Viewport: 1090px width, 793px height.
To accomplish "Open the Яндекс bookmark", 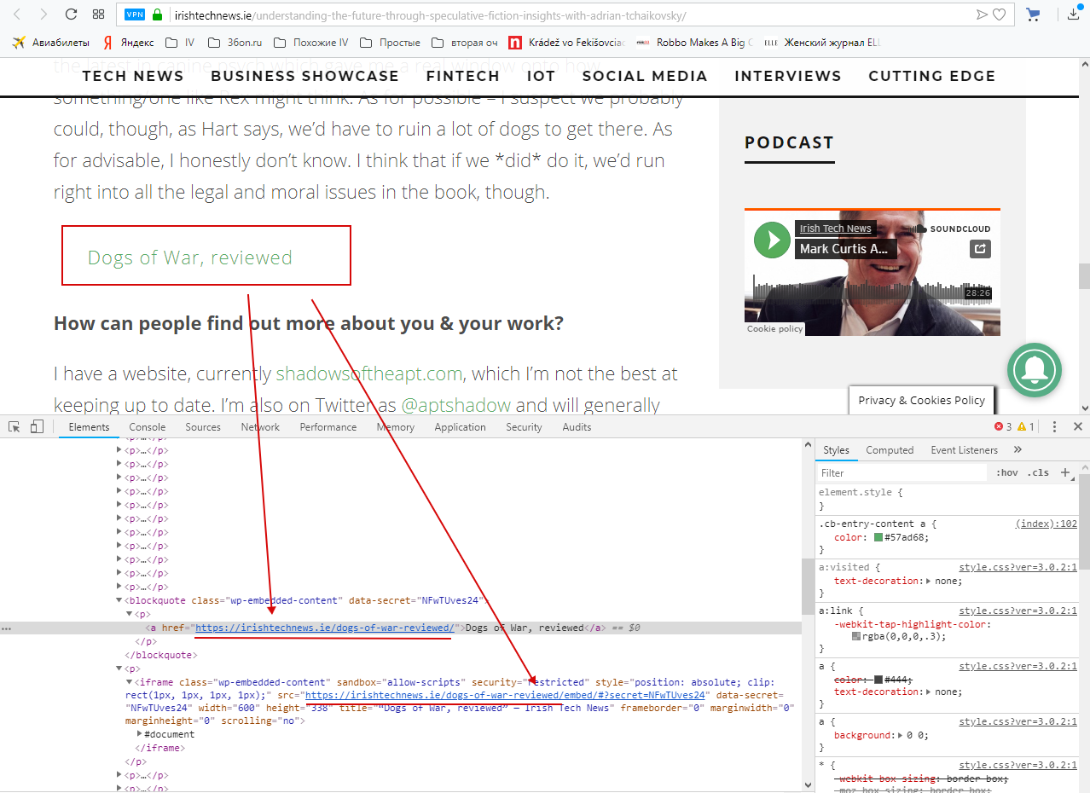I will tap(128, 42).
